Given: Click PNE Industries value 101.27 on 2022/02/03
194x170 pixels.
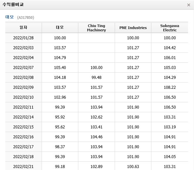Looking at the screenshot, I should pos(133,48).
